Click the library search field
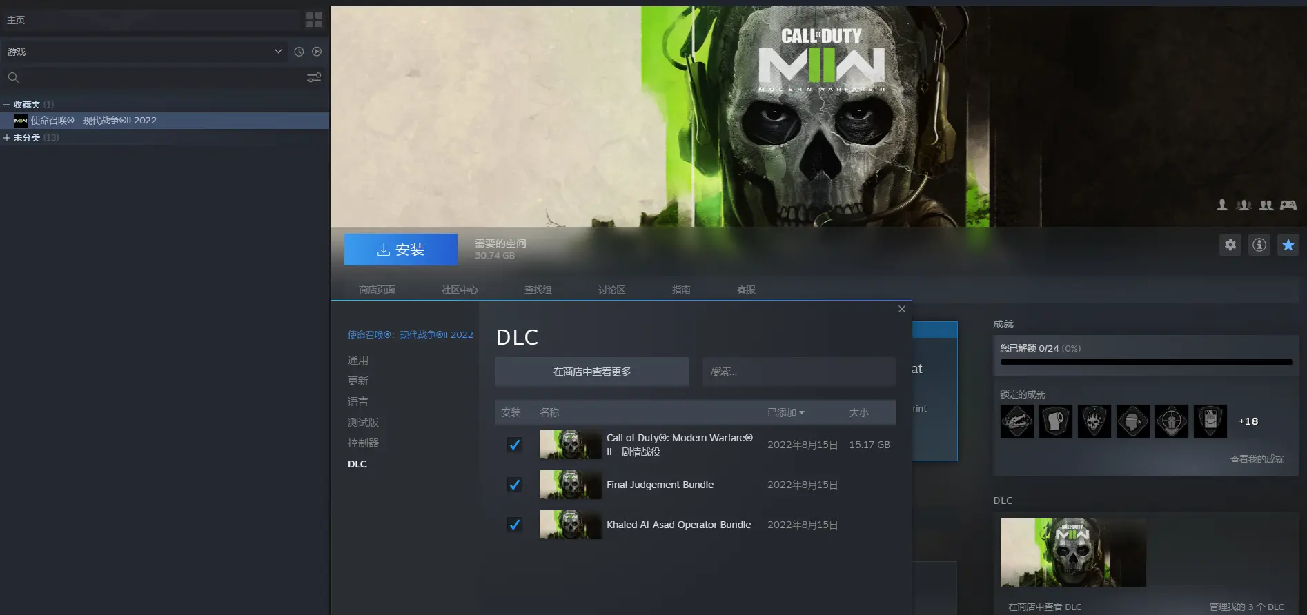 (x=162, y=78)
